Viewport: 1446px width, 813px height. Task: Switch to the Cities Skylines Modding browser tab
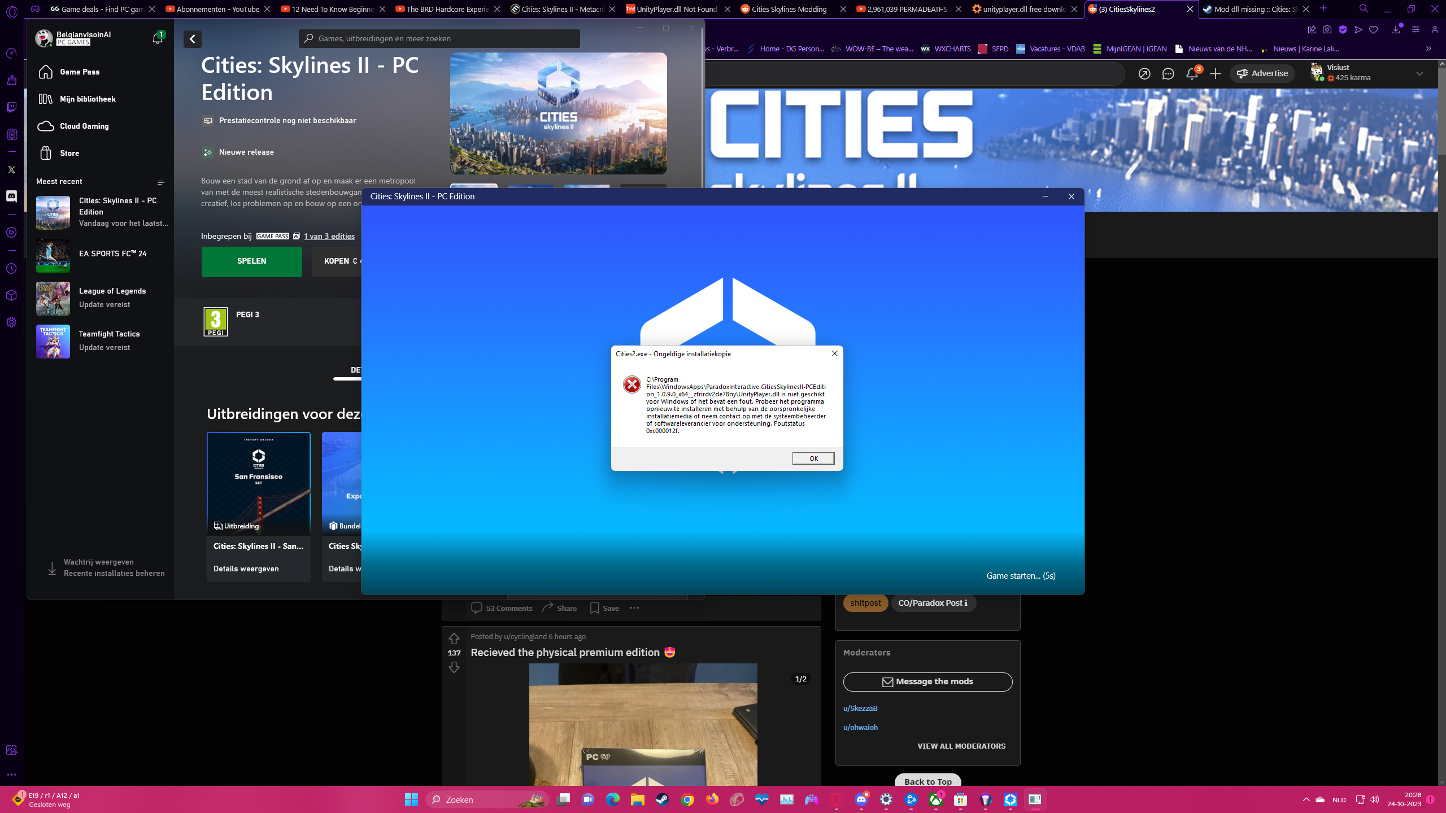(789, 9)
